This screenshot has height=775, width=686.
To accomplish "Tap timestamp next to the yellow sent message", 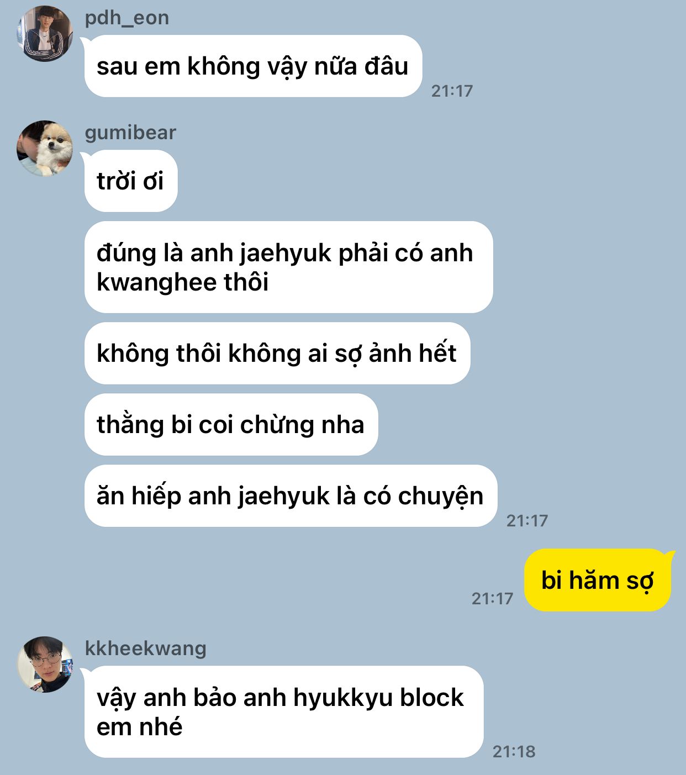I will coord(492,598).
